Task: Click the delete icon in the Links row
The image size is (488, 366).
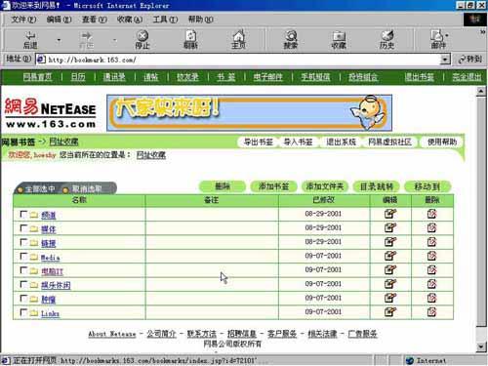Action: click(431, 312)
